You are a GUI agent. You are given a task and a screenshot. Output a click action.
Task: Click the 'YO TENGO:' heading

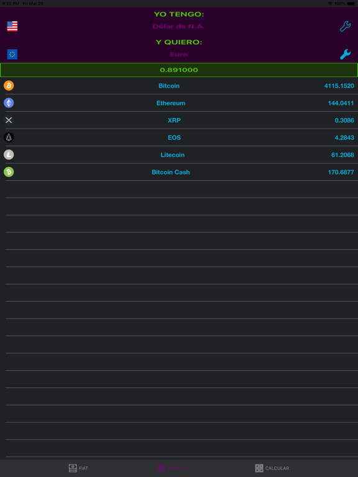click(179, 14)
